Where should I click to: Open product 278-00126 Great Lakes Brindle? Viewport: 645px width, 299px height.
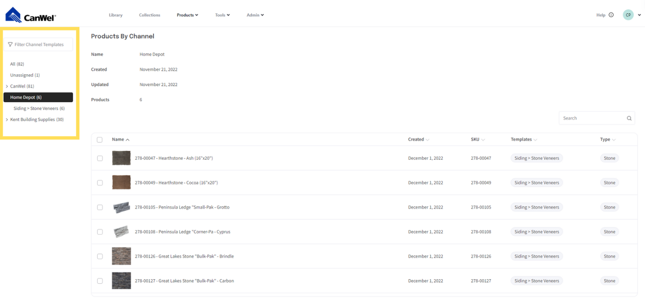(184, 256)
